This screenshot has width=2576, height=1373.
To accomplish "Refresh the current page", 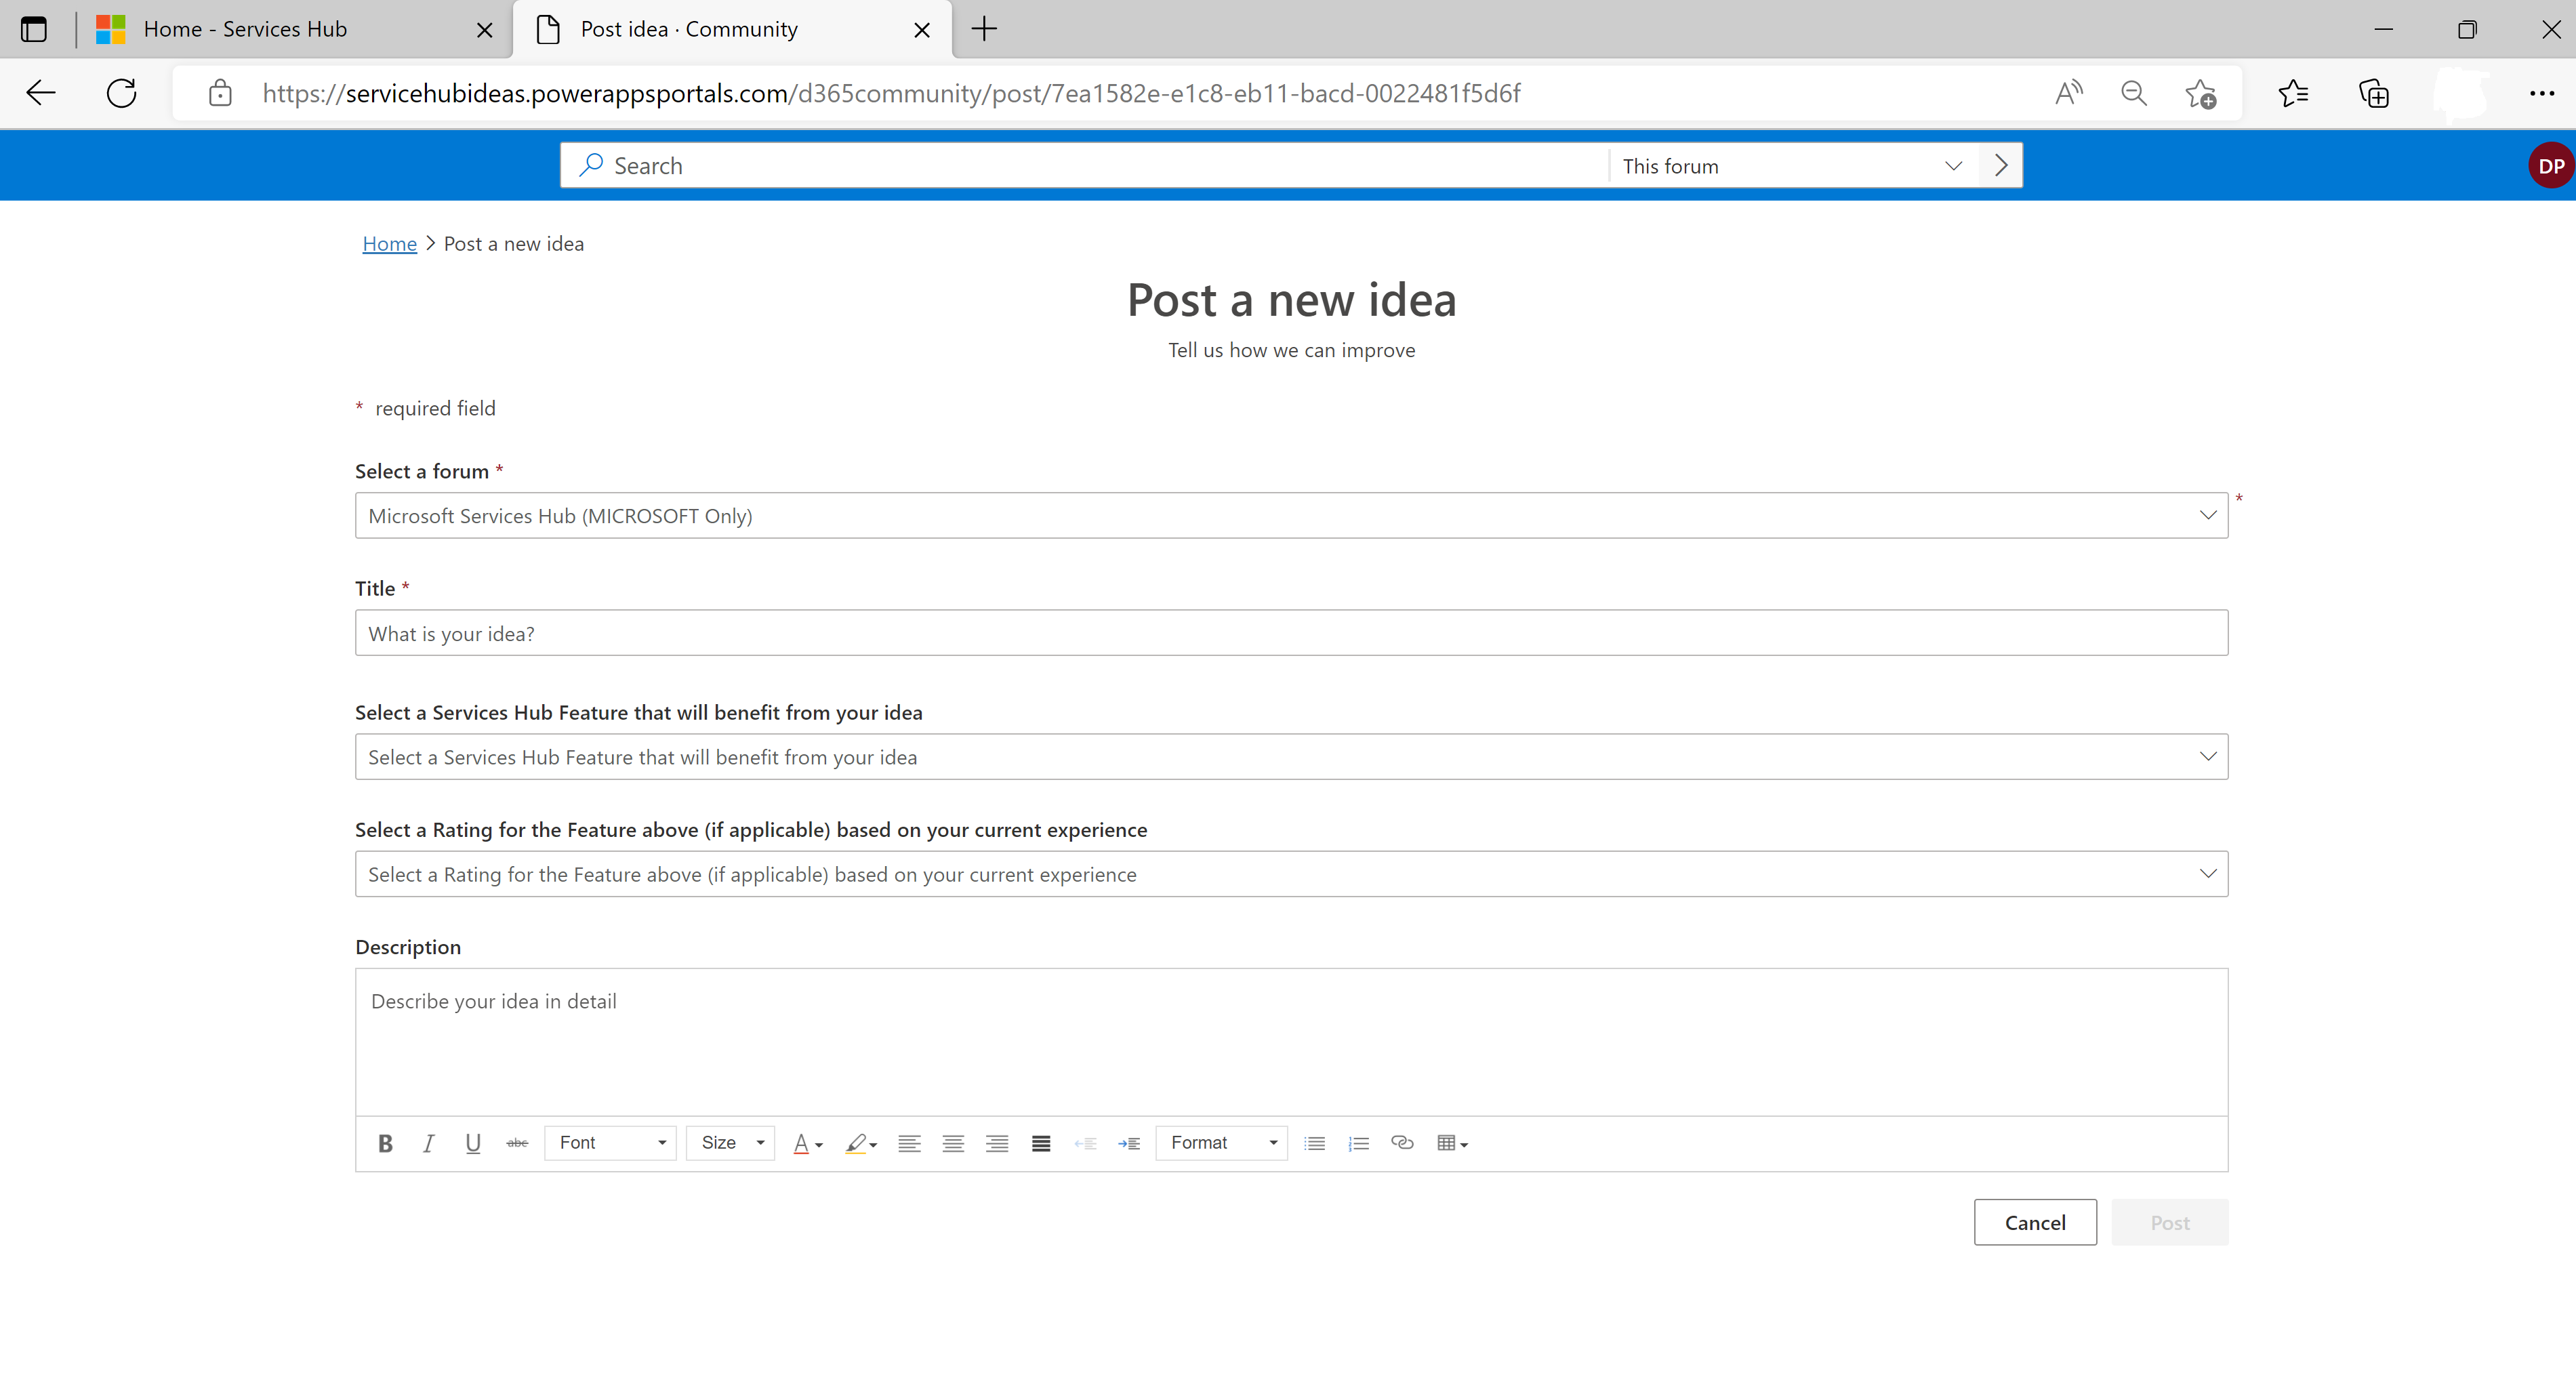I will click(x=121, y=93).
